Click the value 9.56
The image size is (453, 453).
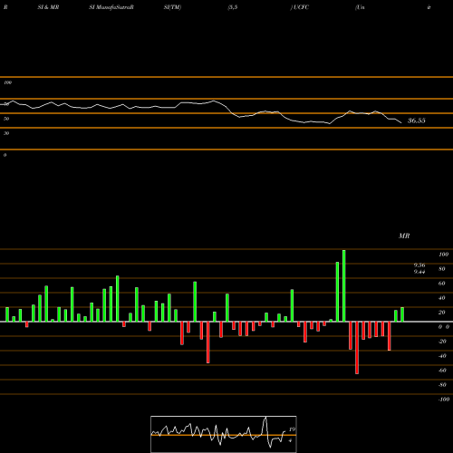point(419,265)
